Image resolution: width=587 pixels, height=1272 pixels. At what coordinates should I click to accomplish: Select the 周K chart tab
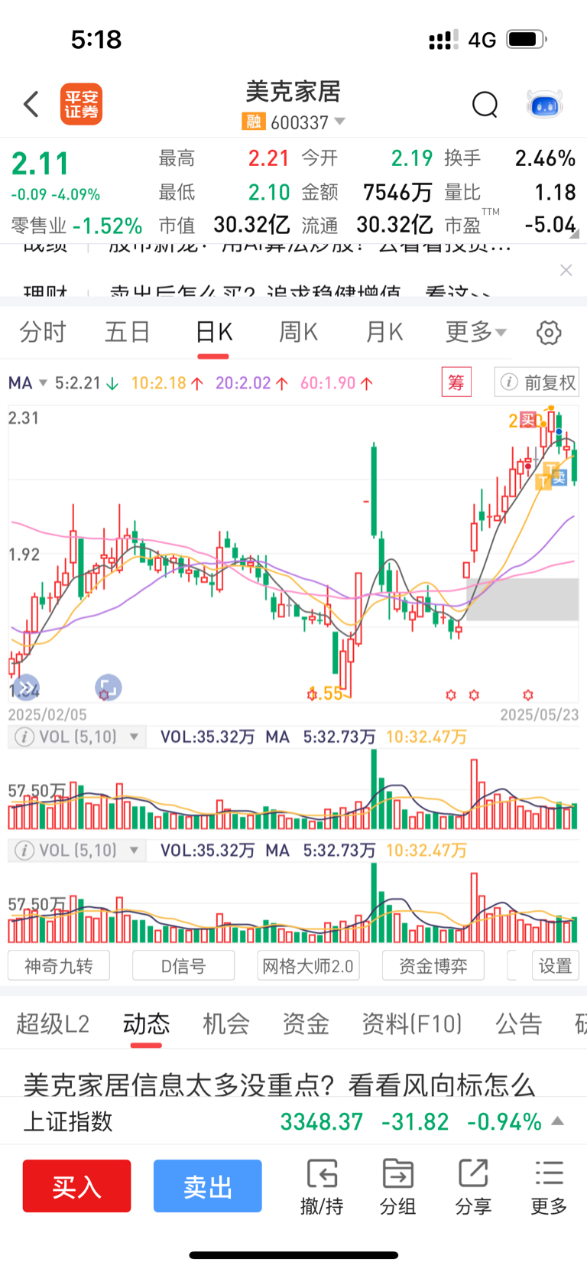299,332
